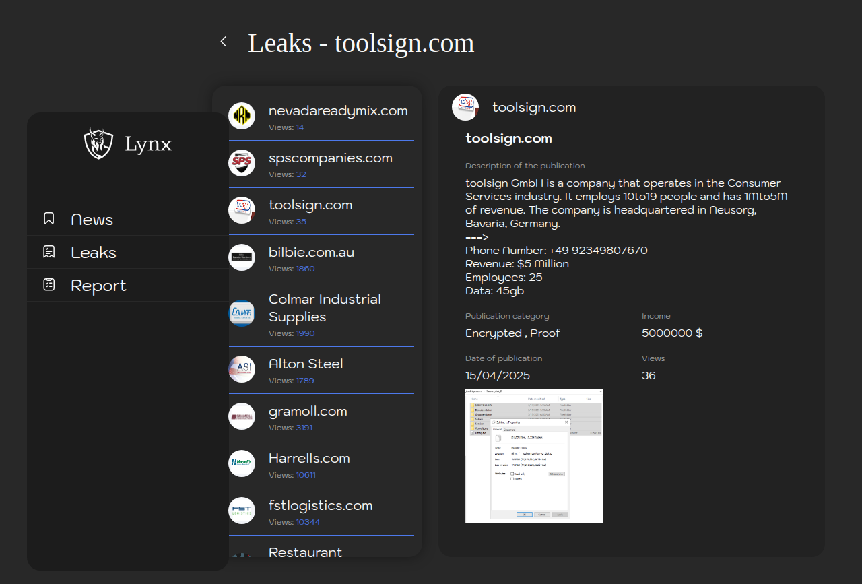Click the bookmark icon next to News

(49, 218)
